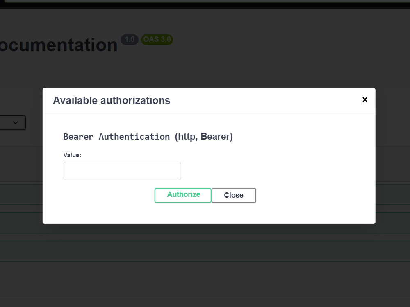
Task: Click the OAS 3.0 version badge
Action: pos(157,39)
